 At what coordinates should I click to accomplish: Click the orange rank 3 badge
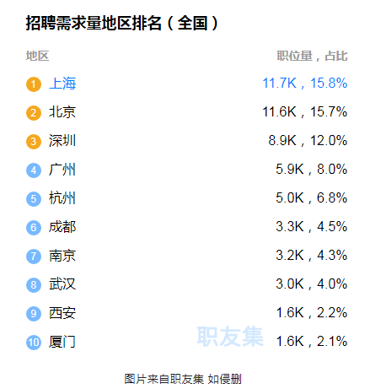tap(34, 142)
